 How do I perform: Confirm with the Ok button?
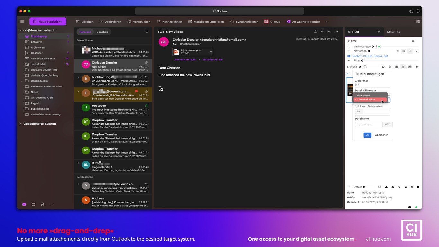(367, 135)
